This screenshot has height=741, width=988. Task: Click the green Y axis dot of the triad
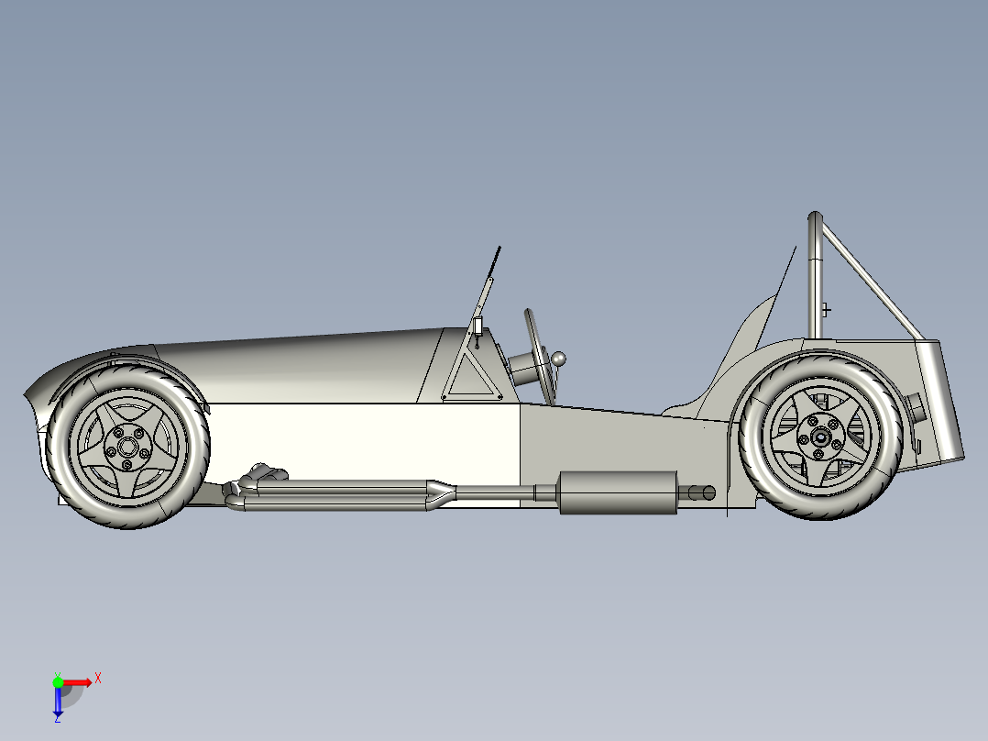click(58, 682)
